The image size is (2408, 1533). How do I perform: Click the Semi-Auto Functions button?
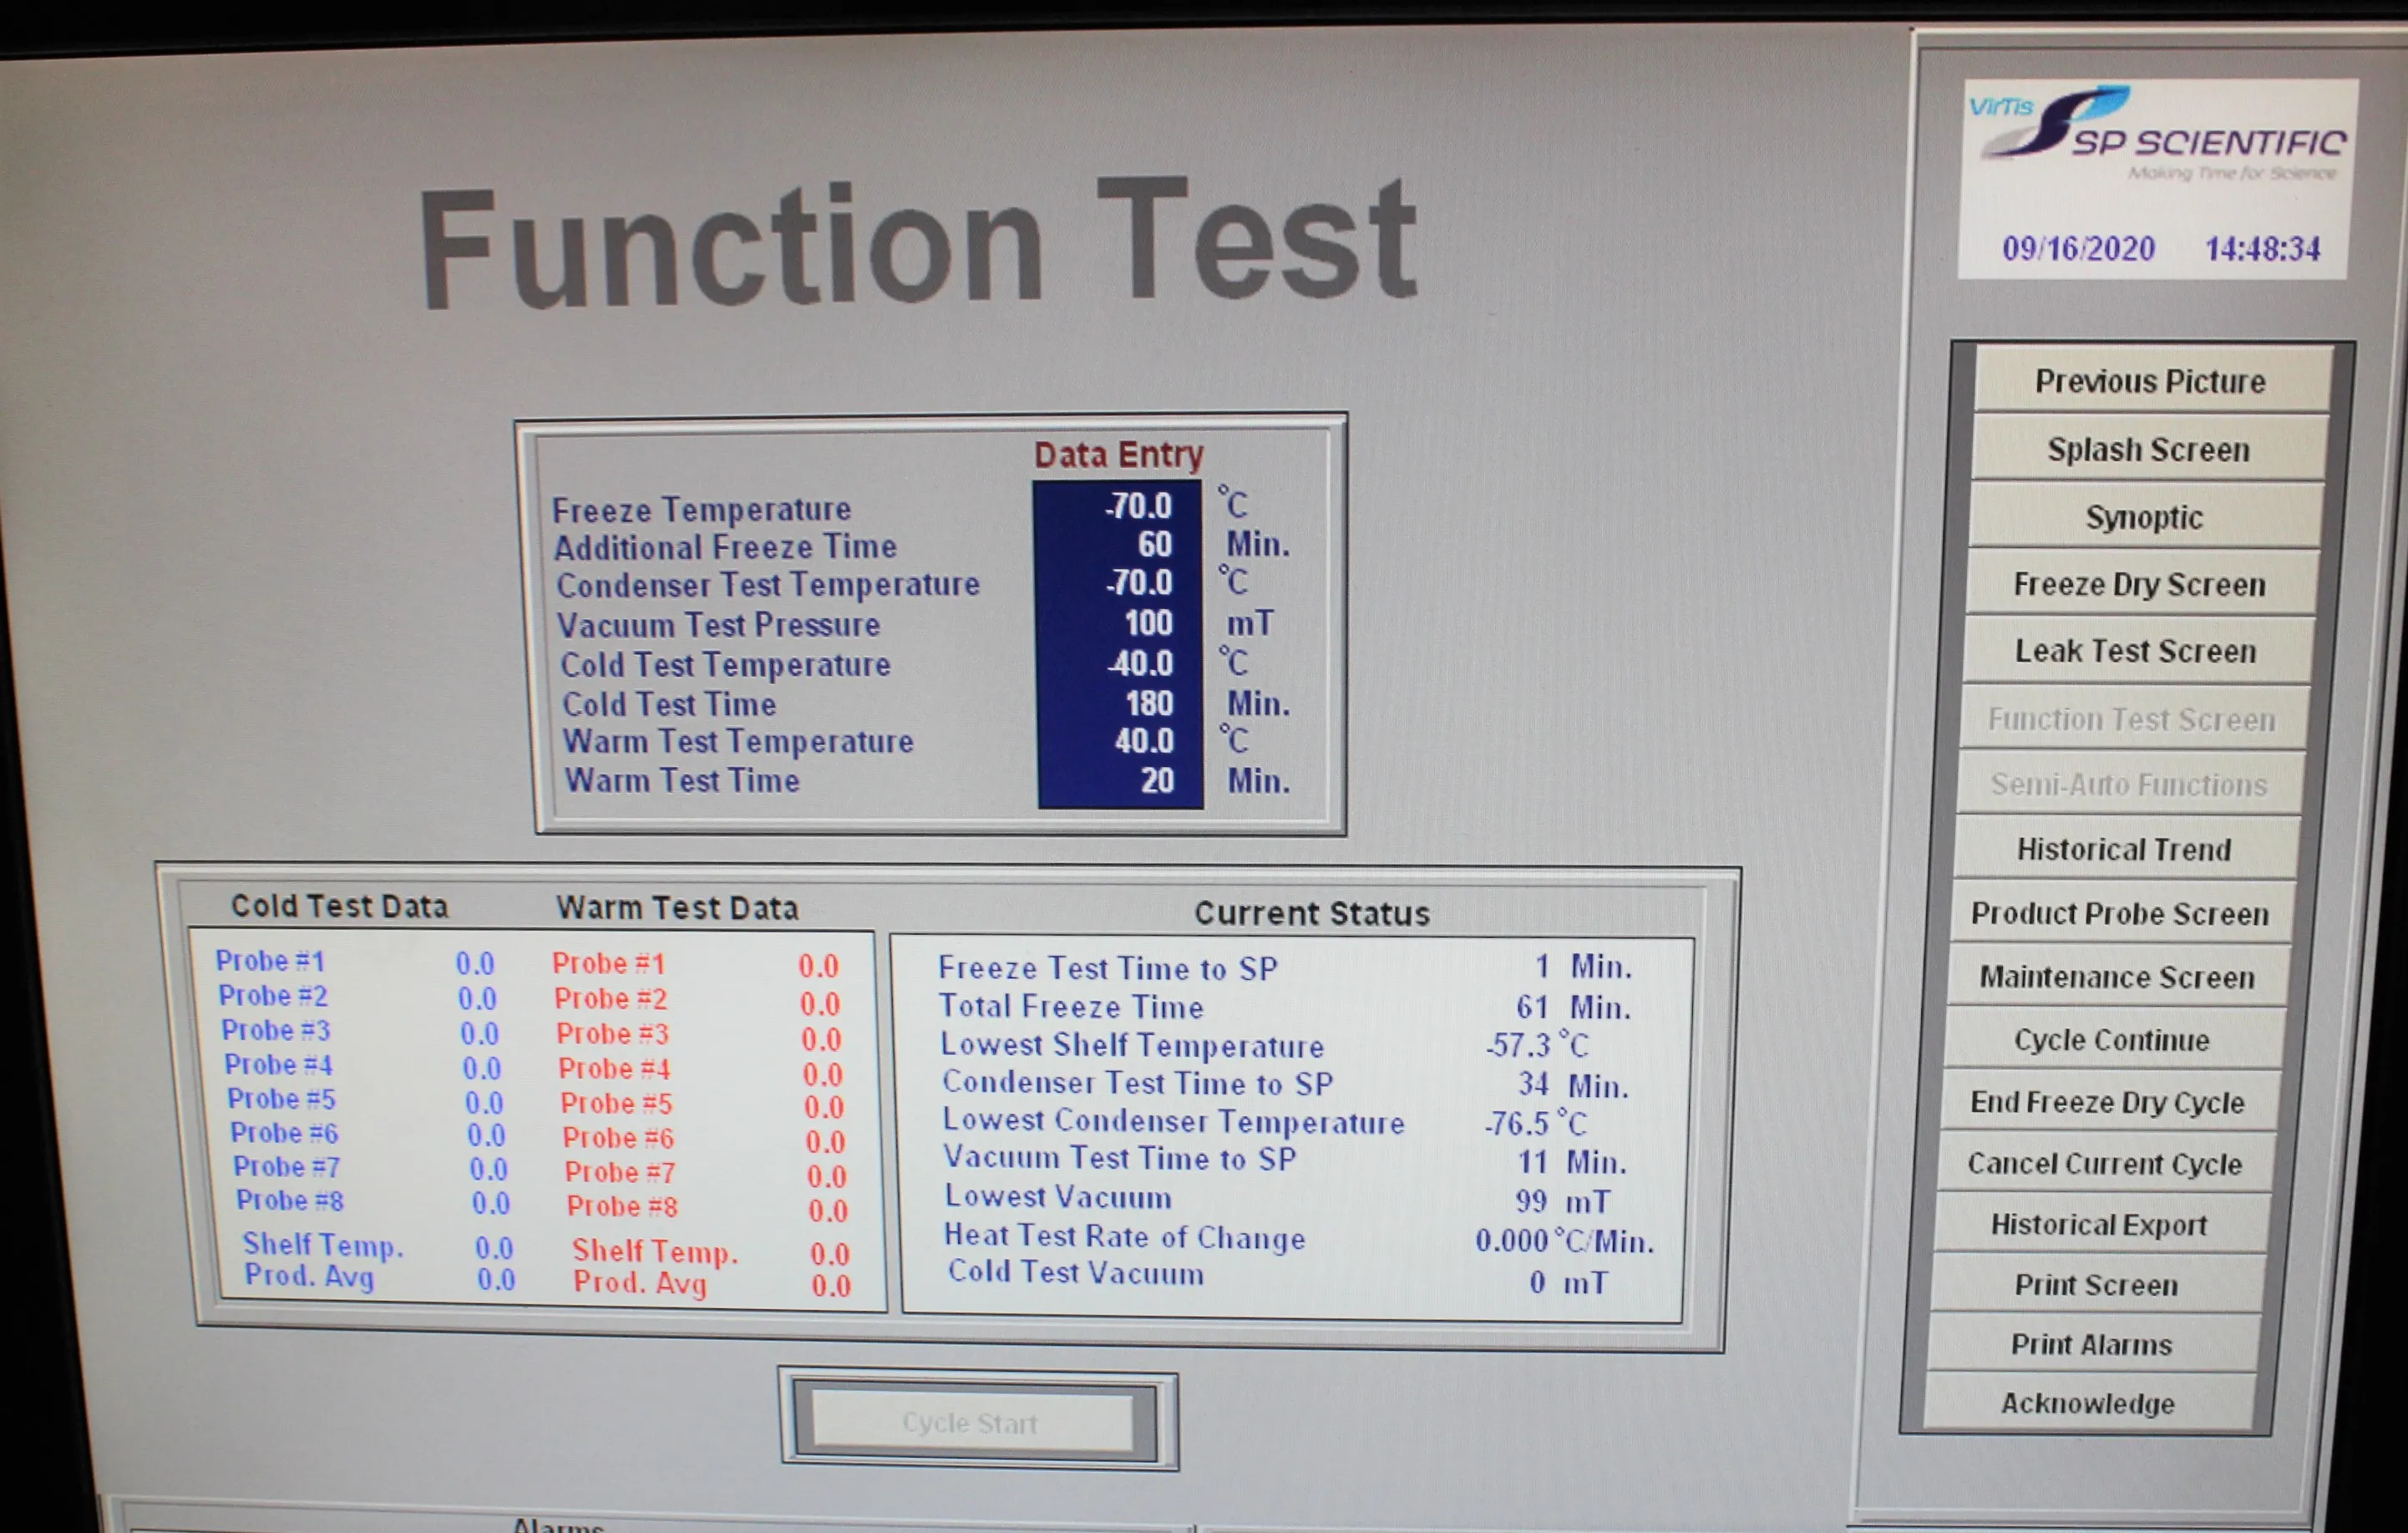point(2128,784)
